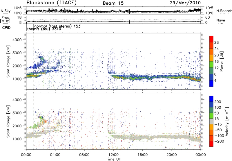Click the '-15' label on the velocity colorbar

[217, 124]
